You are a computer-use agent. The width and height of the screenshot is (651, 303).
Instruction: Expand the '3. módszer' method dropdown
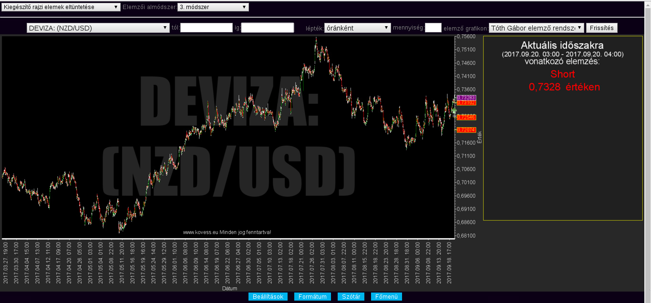click(213, 7)
